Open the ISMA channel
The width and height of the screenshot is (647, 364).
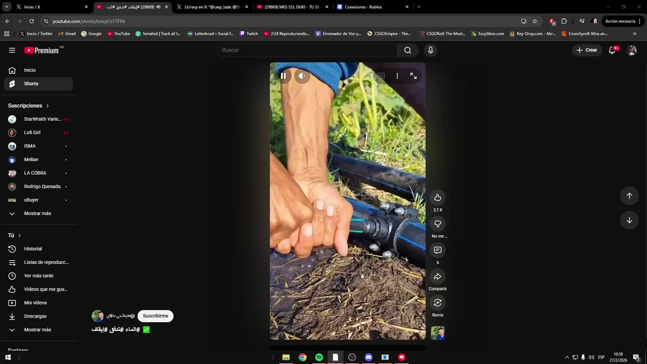(38, 146)
